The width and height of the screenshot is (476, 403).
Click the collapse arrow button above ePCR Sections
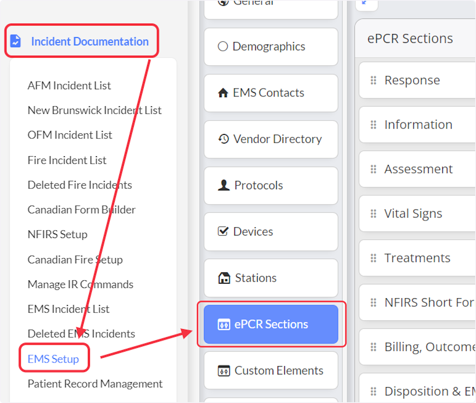(x=367, y=5)
